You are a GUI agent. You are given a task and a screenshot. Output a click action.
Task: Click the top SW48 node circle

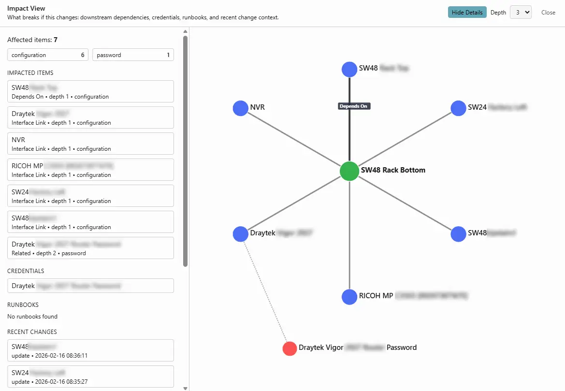click(x=349, y=69)
